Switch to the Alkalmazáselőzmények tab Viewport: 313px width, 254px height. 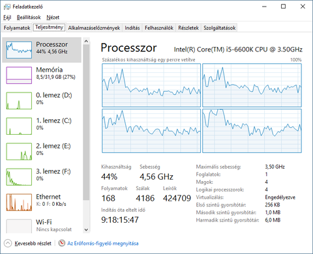pos(94,28)
